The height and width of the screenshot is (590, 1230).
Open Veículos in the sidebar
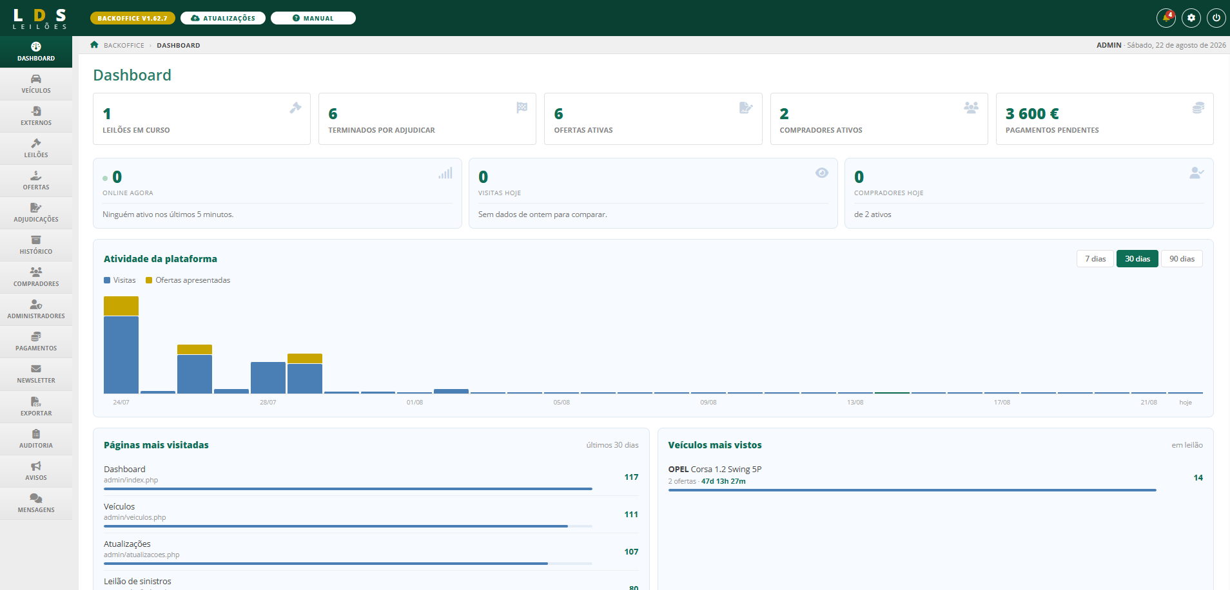pyautogui.click(x=36, y=84)
